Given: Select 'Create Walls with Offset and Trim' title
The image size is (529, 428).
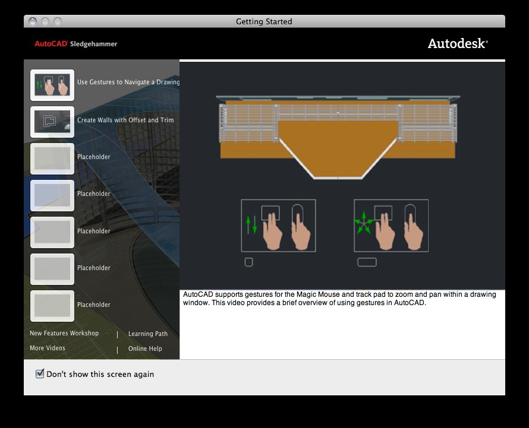Looking at the screenshot, I should pos(125,120).
